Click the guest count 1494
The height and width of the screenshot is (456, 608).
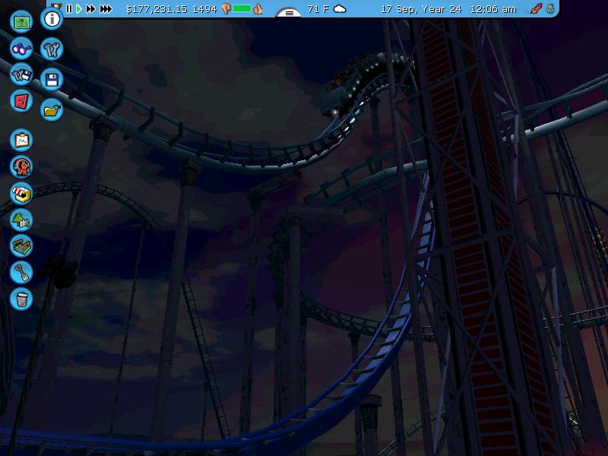coord(204,9)
